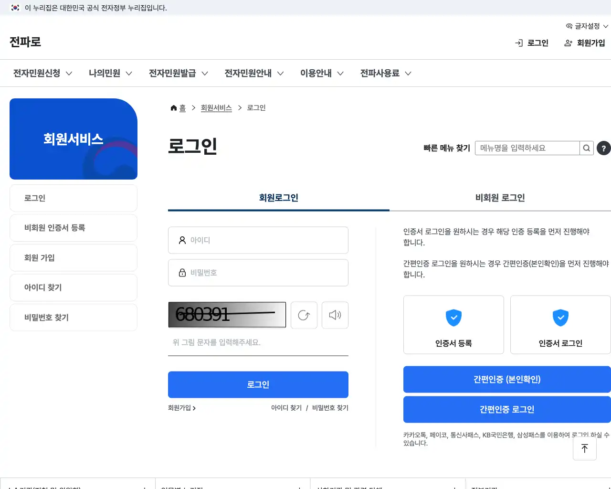
Task: Expand the 이용안내 menu
Action: point(322,73)
